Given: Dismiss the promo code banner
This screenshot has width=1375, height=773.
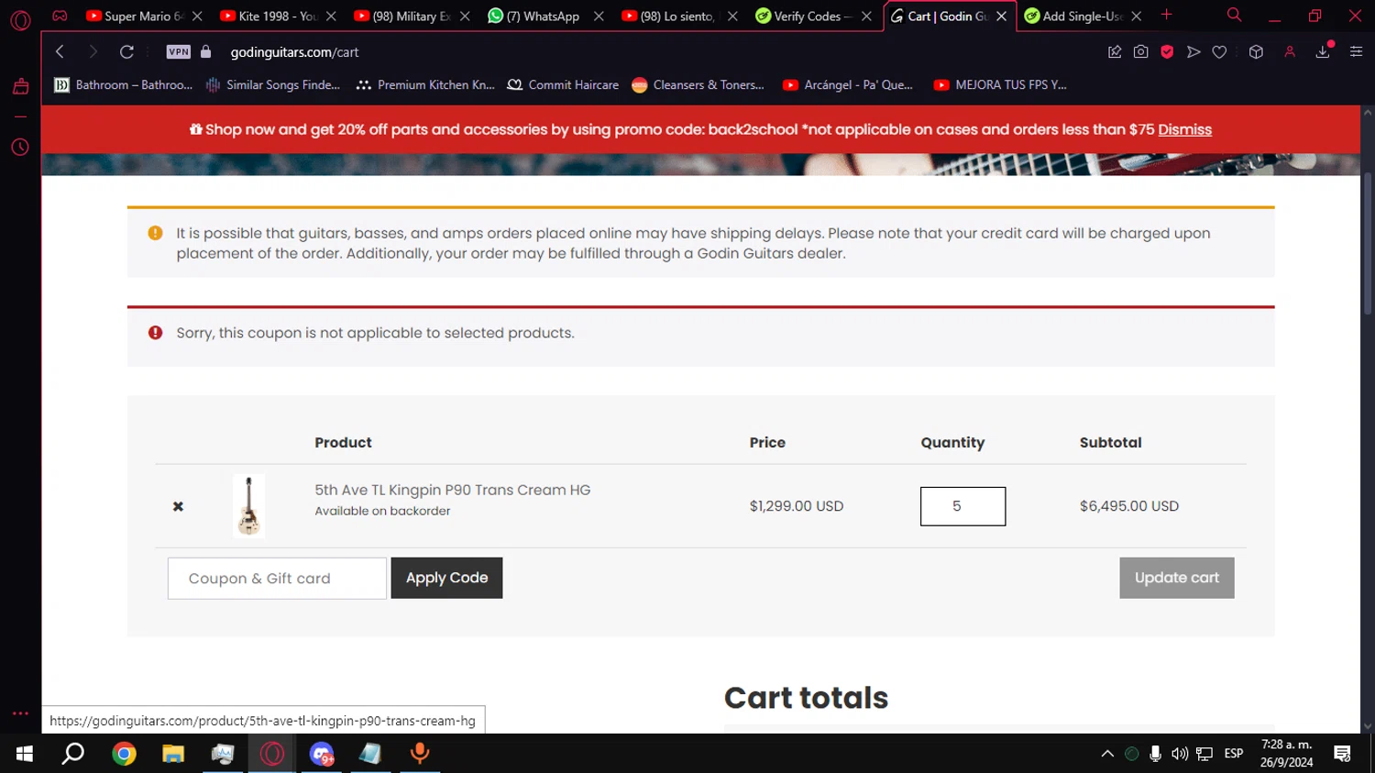Looking at the screenshot, I should pos(1184,130).
